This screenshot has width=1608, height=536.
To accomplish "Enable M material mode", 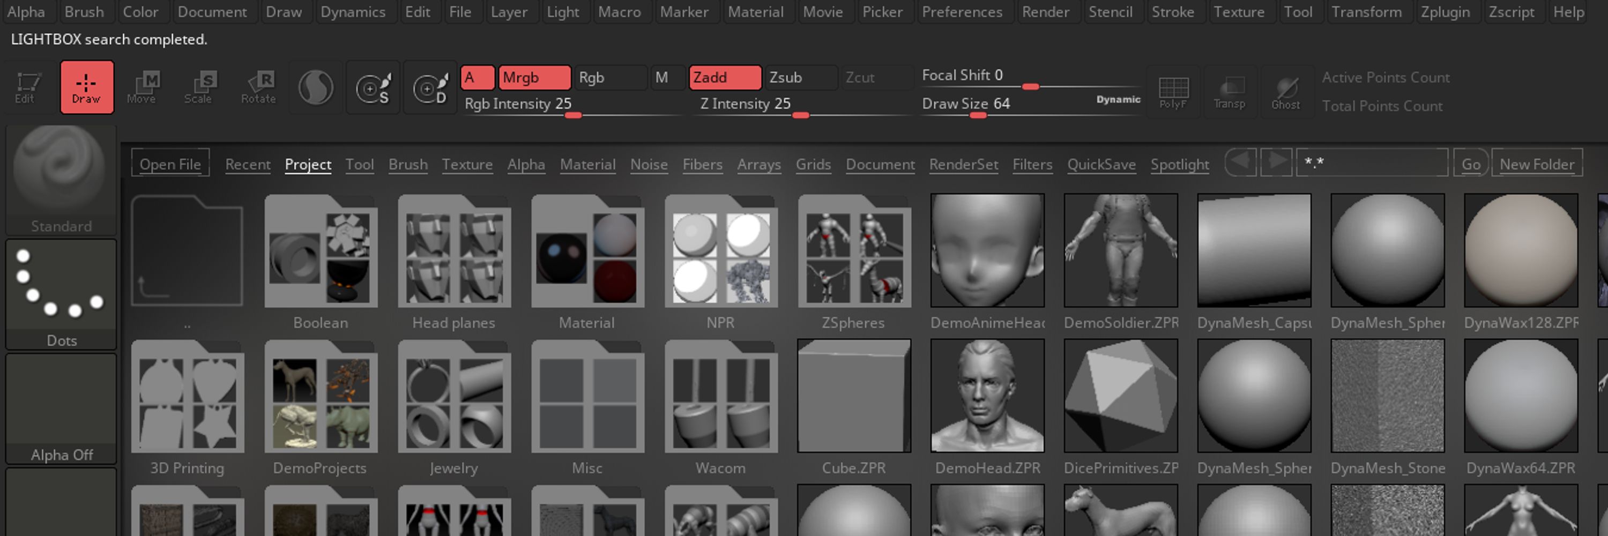I will (x=668, y=77).
